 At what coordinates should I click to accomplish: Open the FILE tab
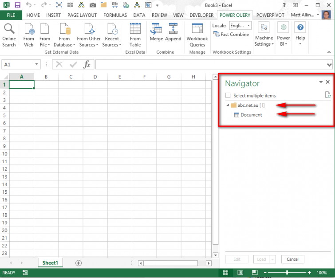11,15
